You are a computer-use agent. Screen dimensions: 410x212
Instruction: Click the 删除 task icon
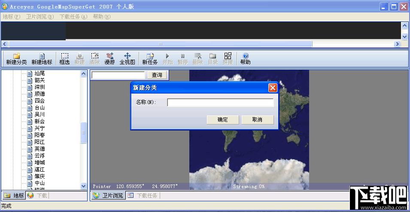[197, 59]
